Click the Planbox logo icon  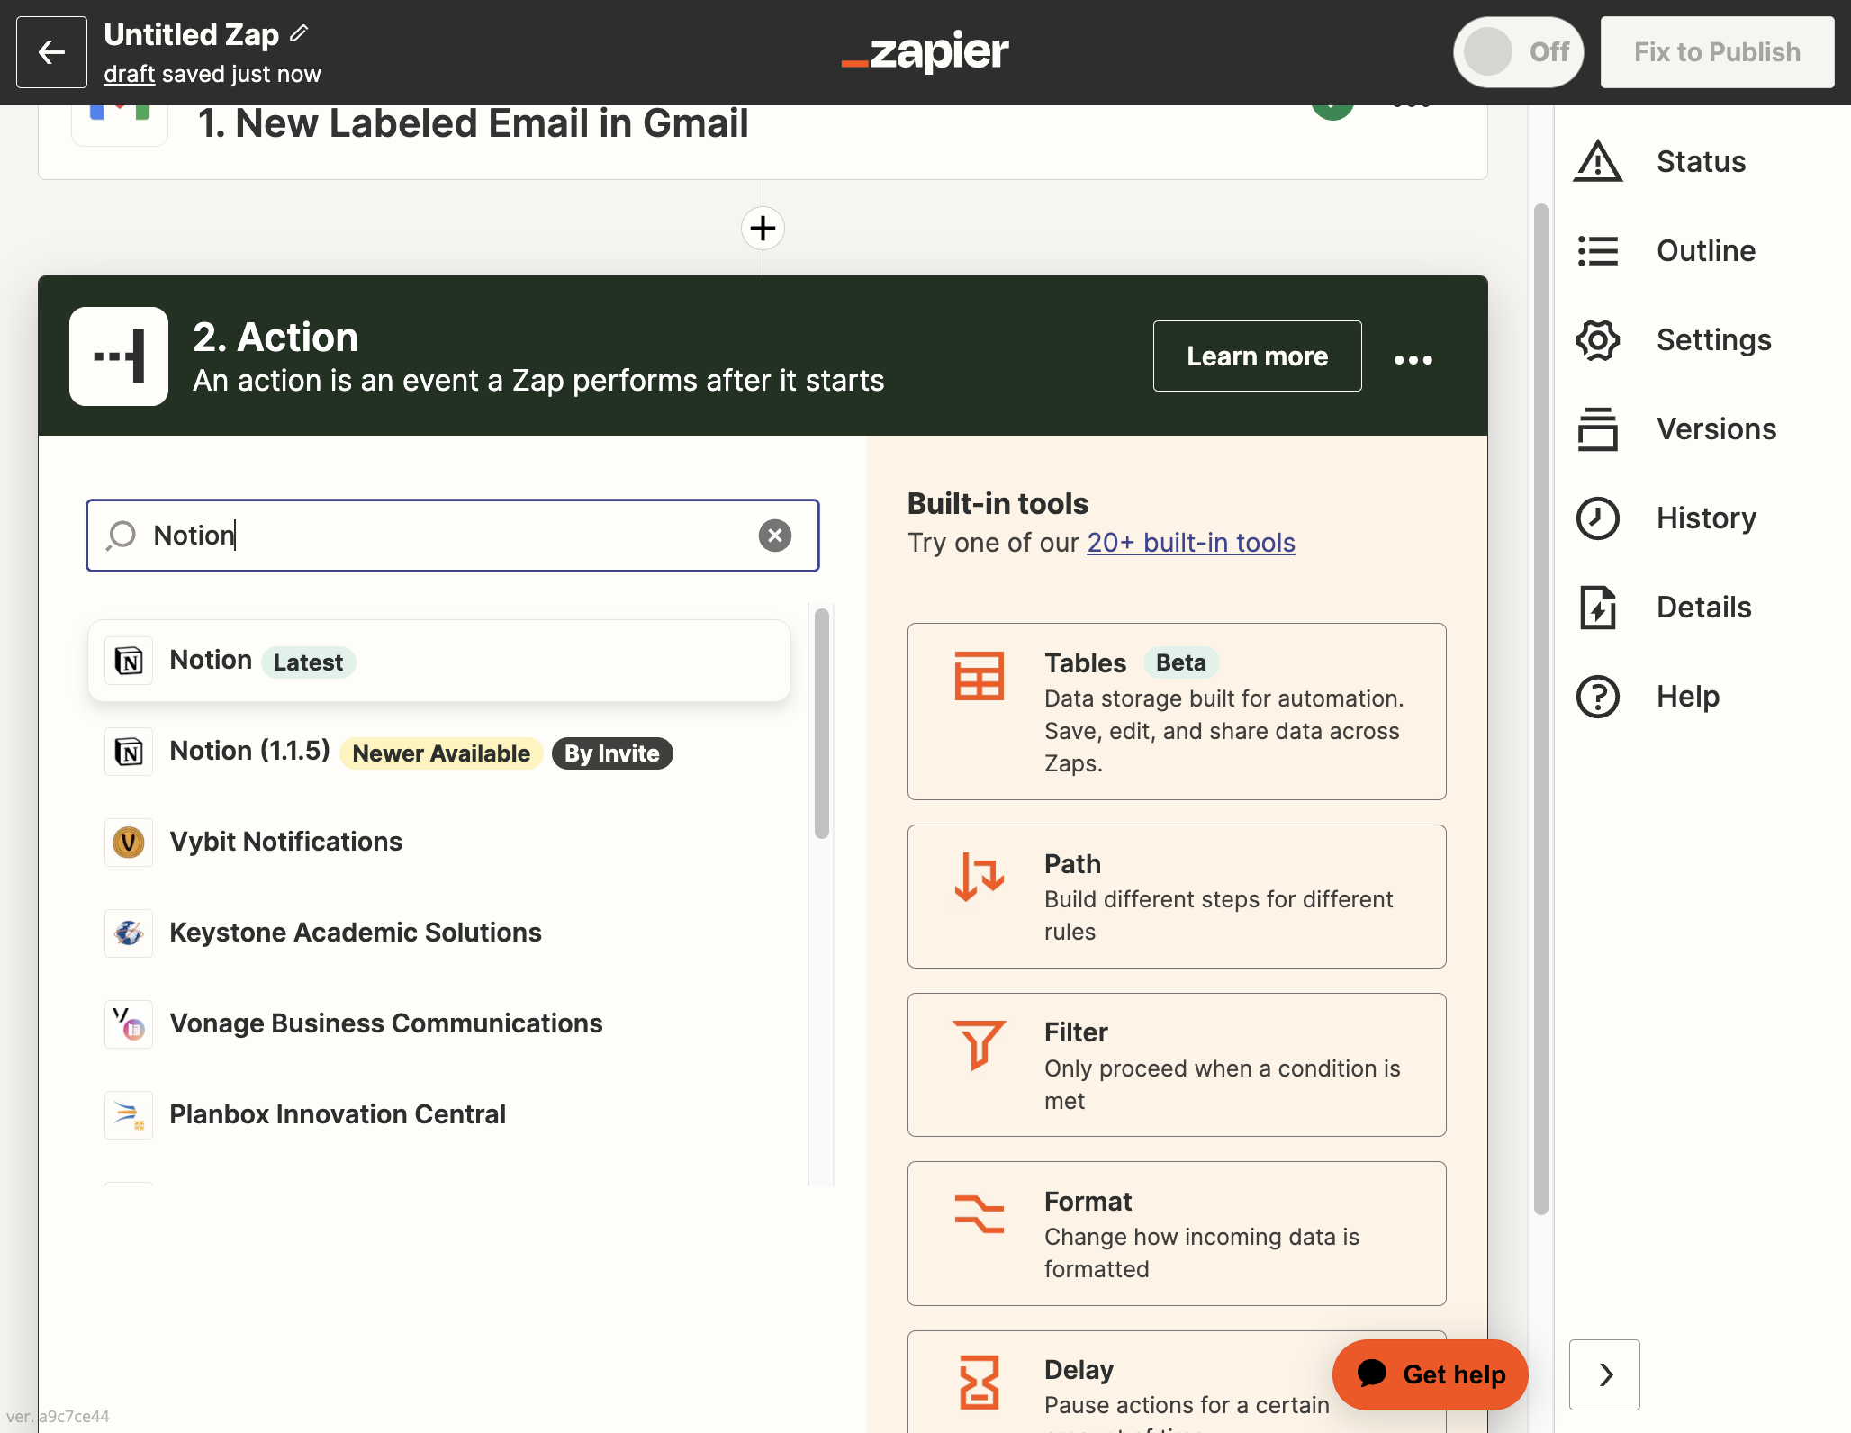point(129,1115)
